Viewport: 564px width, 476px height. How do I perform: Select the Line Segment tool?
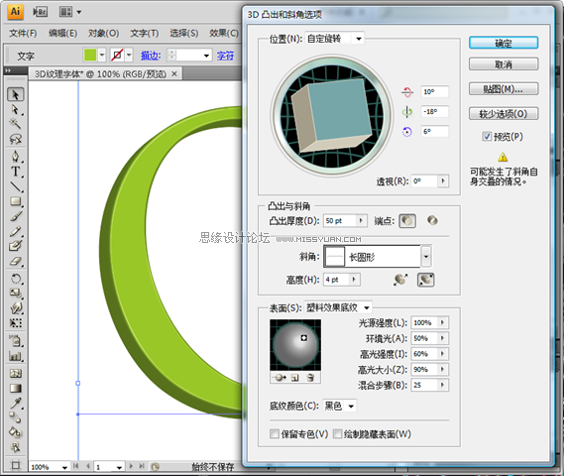click(16, 186)
